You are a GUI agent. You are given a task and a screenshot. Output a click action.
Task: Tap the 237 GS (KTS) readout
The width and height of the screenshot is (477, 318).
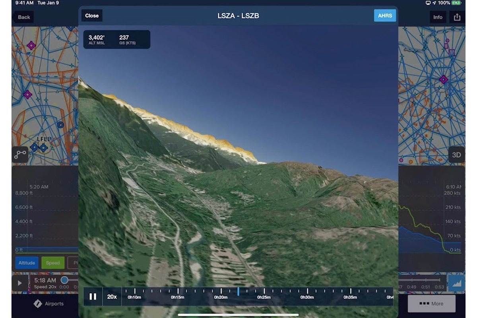click(127, 39)
